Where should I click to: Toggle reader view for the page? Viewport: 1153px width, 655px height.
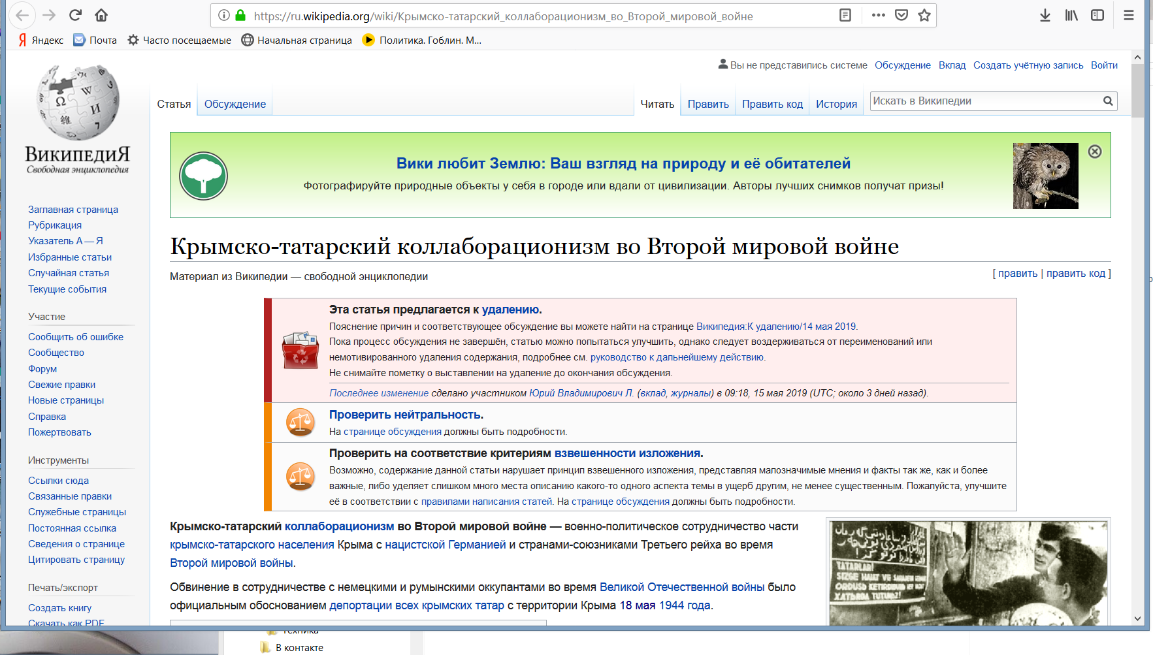pyautogui.click(x=845, y=15)
